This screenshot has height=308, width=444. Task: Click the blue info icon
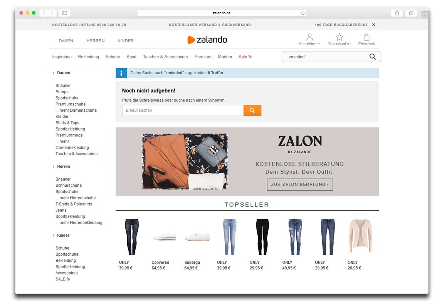click(121, 73)
